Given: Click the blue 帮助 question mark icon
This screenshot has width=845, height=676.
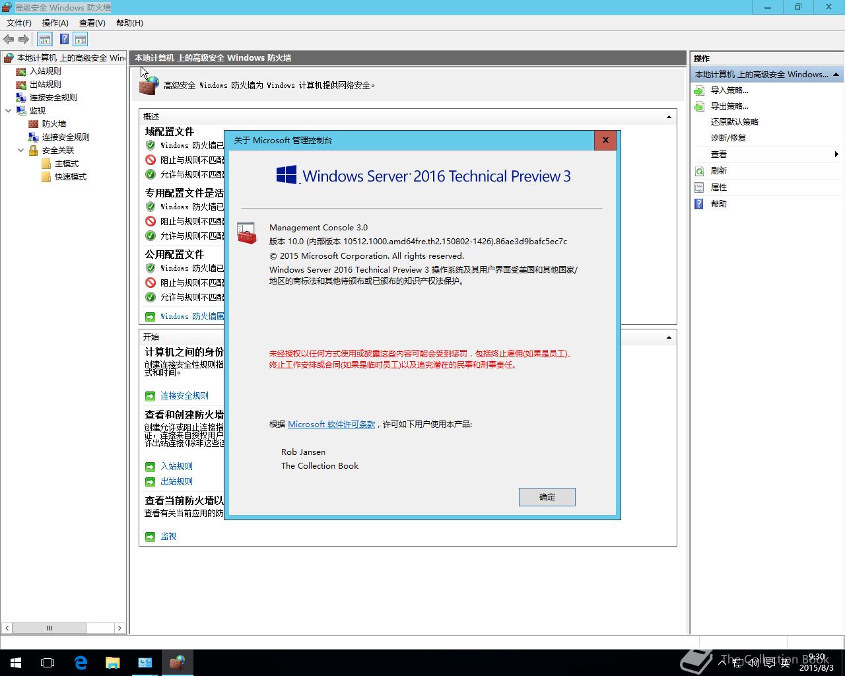Looking at the screenshot, I should [699, 204].
